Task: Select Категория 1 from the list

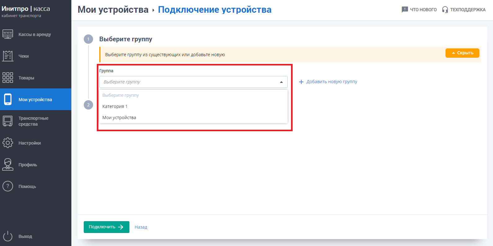Action: pyautogui.click(x=115, y=106)
